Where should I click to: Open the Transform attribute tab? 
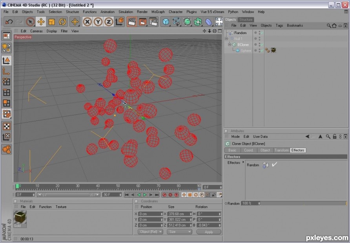281,150
